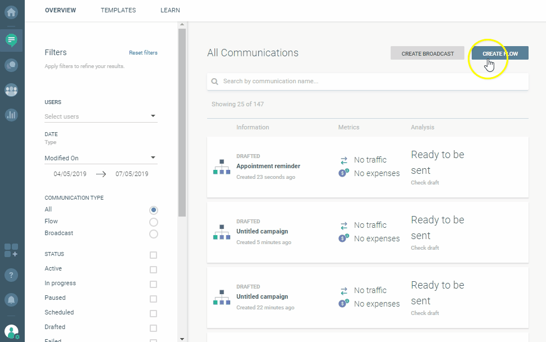Select the Broadcast communication type radio button
Screen dimensions: 546x342
(154, 233)
